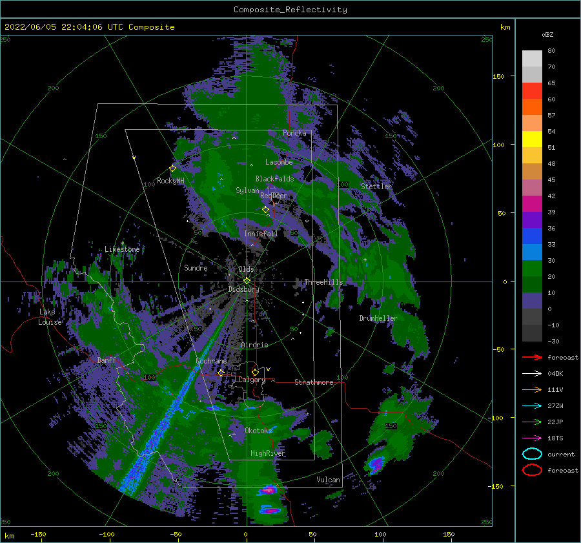This screenshot has height=543, width=581.
Task: Click the Limestone label
Action: coord(122,249)
